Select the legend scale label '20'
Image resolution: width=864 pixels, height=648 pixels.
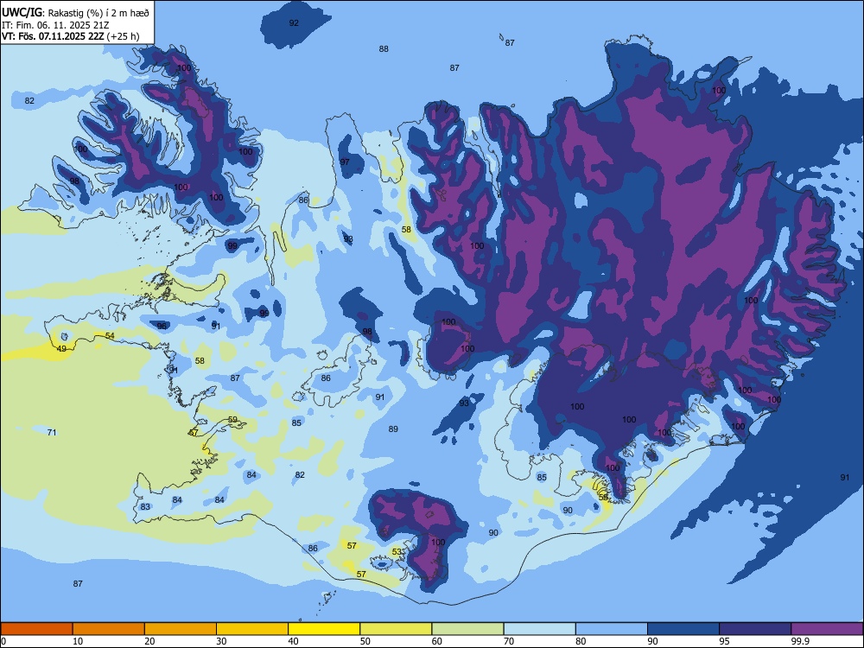click(149, 641)
